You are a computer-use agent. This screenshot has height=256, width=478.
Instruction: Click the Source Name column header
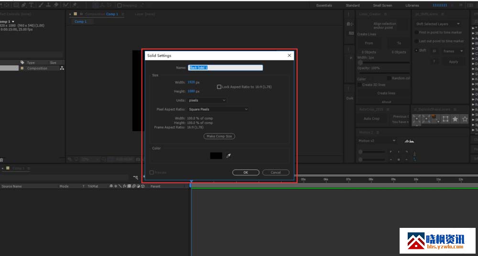point(11,186)
